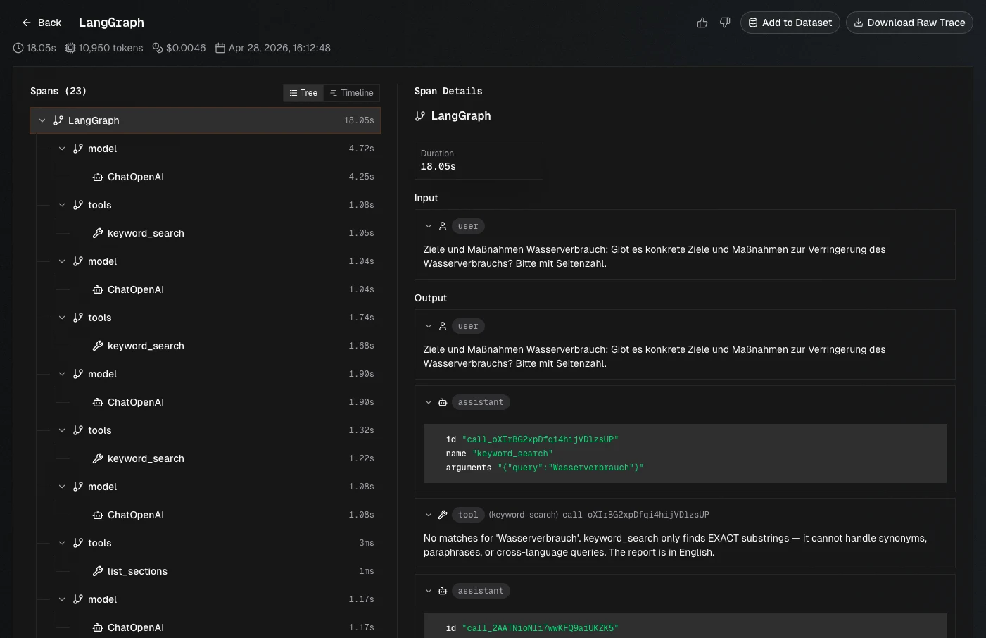Click the robot icon of ChatOpenAI 1.04s span
Viewport: 986px width, 638px height.
point(98,289)
